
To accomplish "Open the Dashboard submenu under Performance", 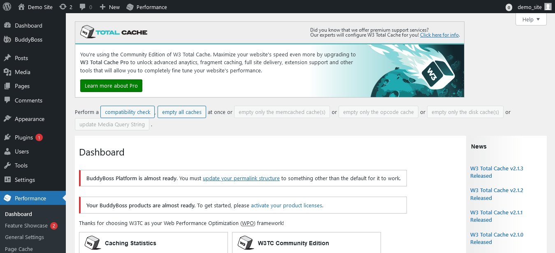I will pos(19,214).
